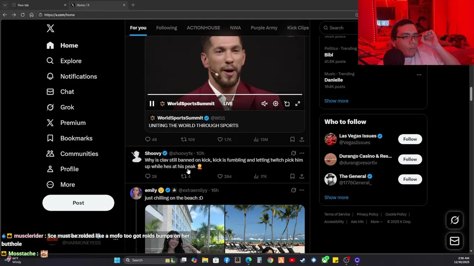Like the WorldSportsSummit post
This screenshot has width=474, height=266.
coord(224,139)
